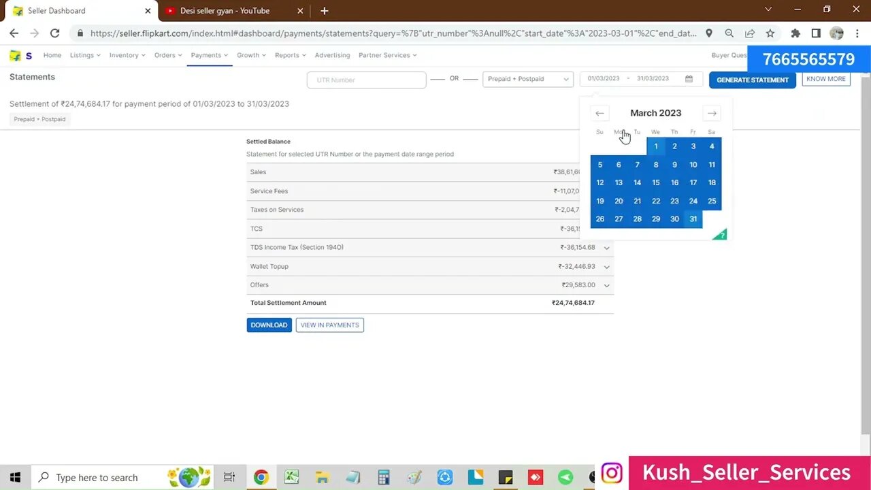Go back with the browser back arrow
871x490 pixels.
tap(14, 33)
